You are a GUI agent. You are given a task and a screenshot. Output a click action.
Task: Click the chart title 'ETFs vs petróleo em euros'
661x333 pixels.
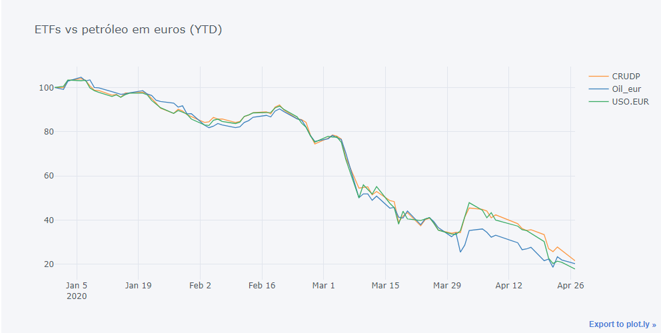(128, 30)
